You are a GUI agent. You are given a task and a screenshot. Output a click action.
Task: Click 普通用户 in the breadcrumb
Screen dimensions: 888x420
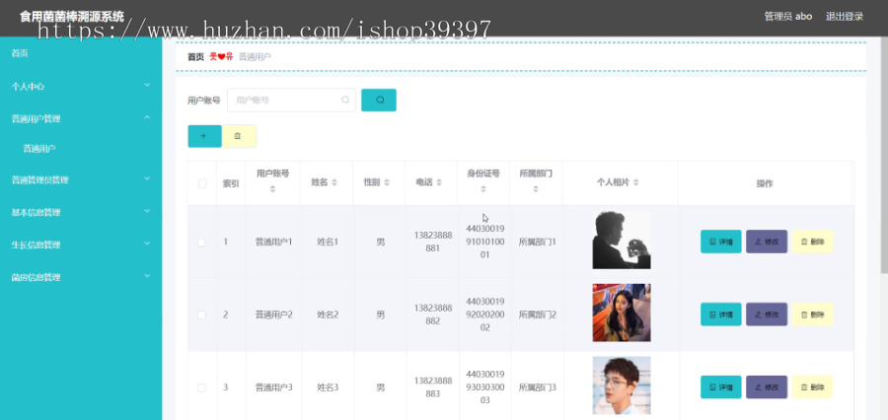pyautogui.click(x=255, y=56)
